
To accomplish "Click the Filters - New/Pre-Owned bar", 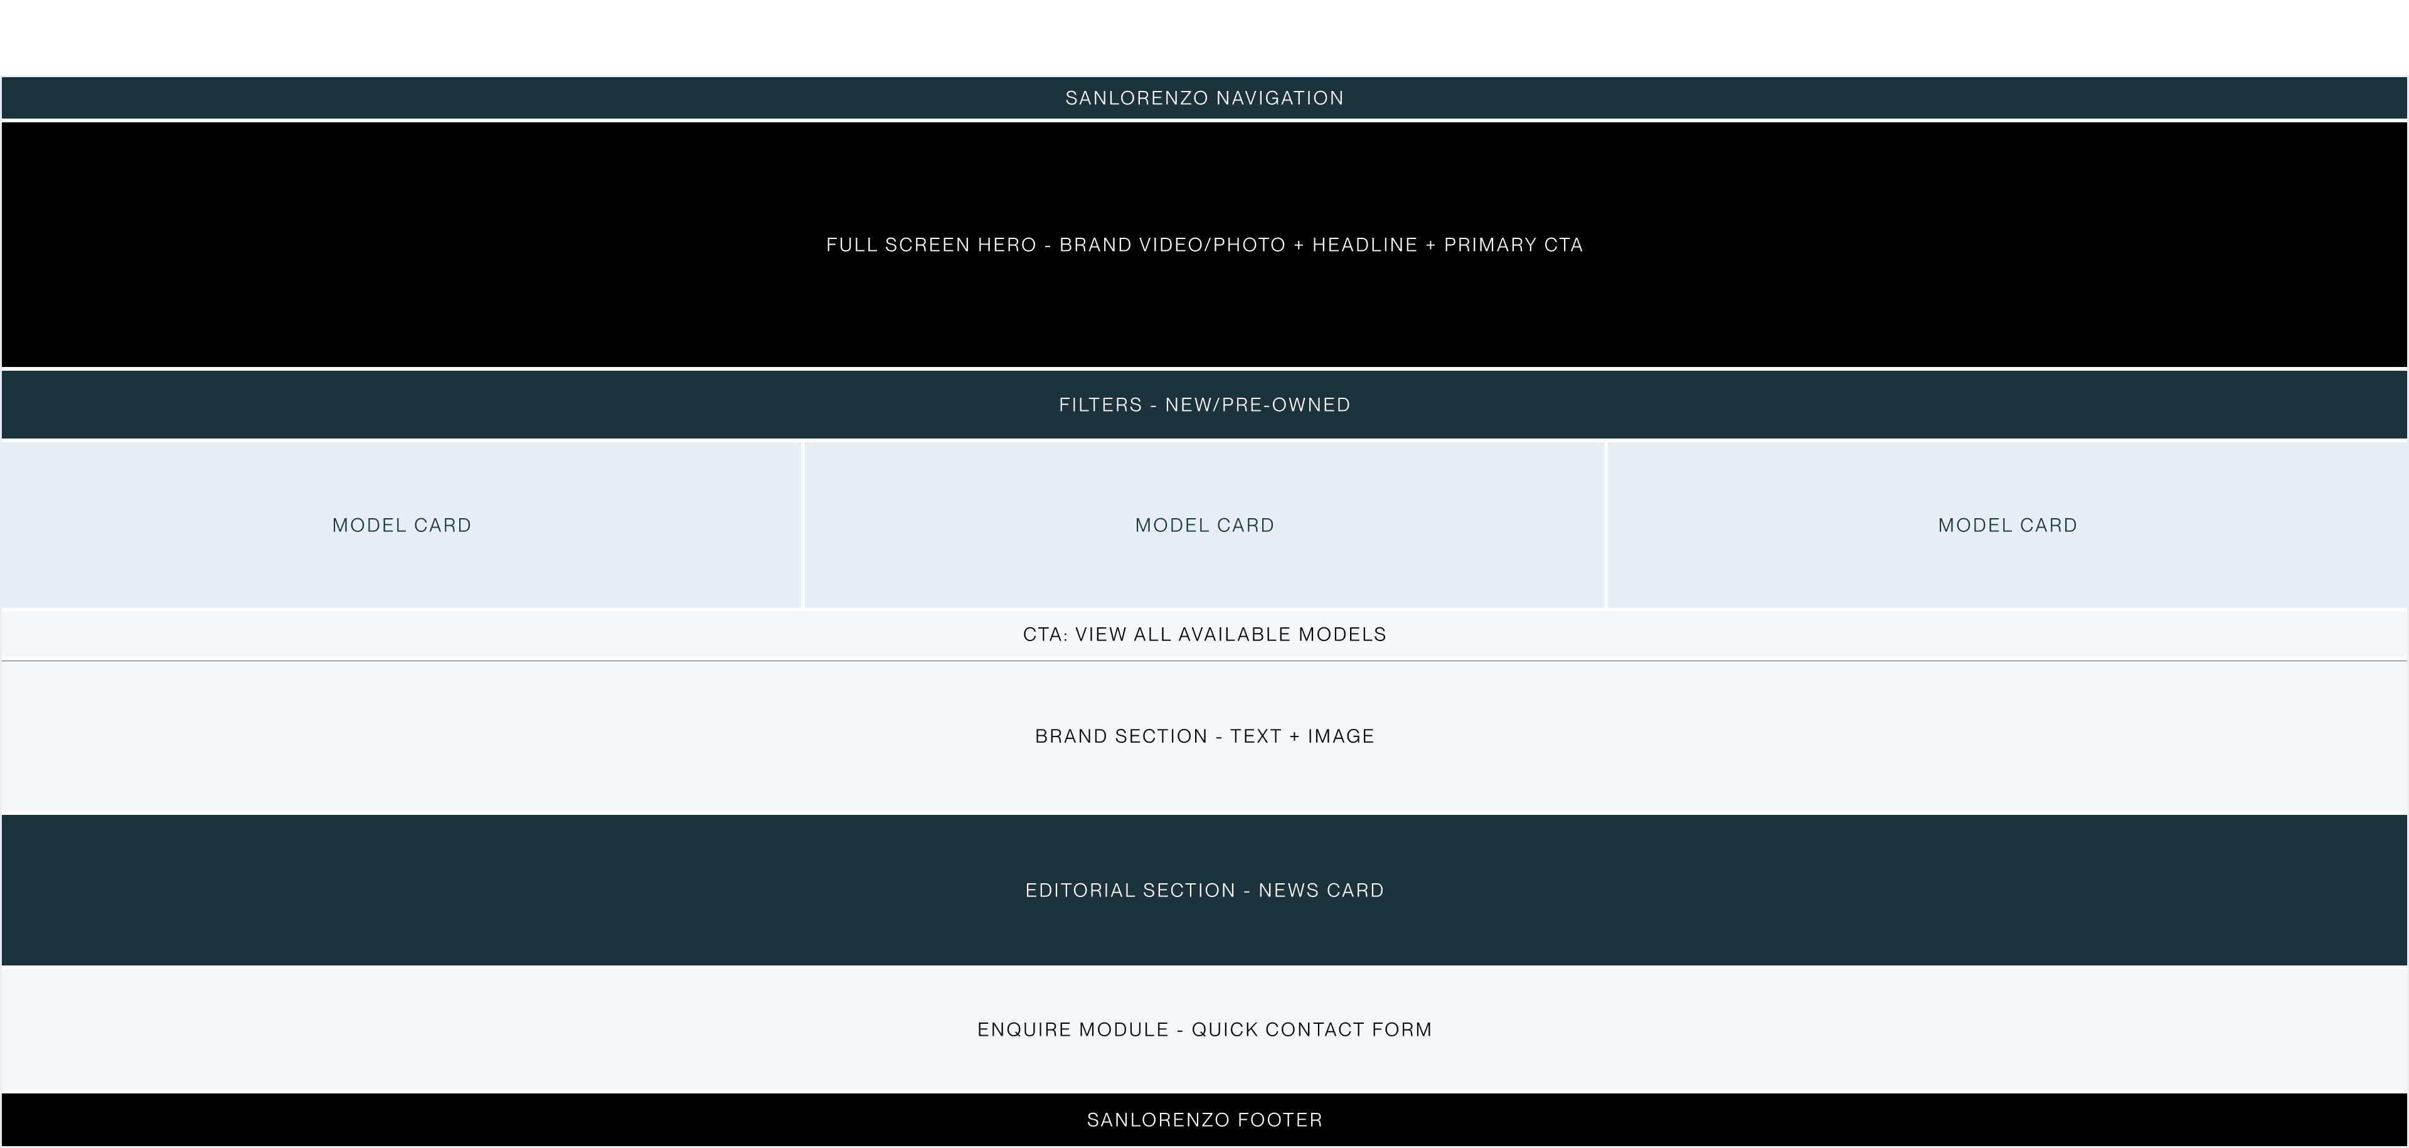I will 1204,405.
